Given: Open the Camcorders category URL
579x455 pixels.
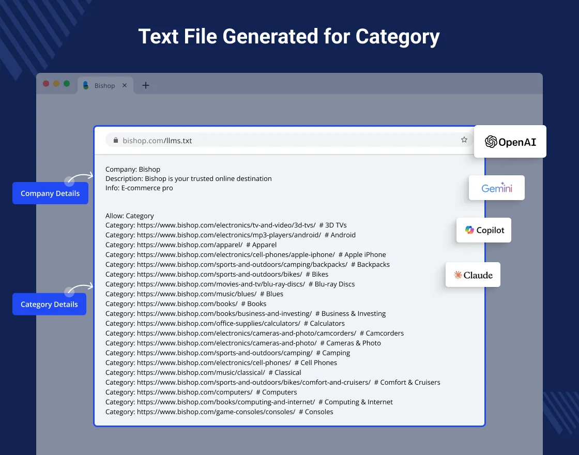Looking at the screenshot, I should (246, 333).
